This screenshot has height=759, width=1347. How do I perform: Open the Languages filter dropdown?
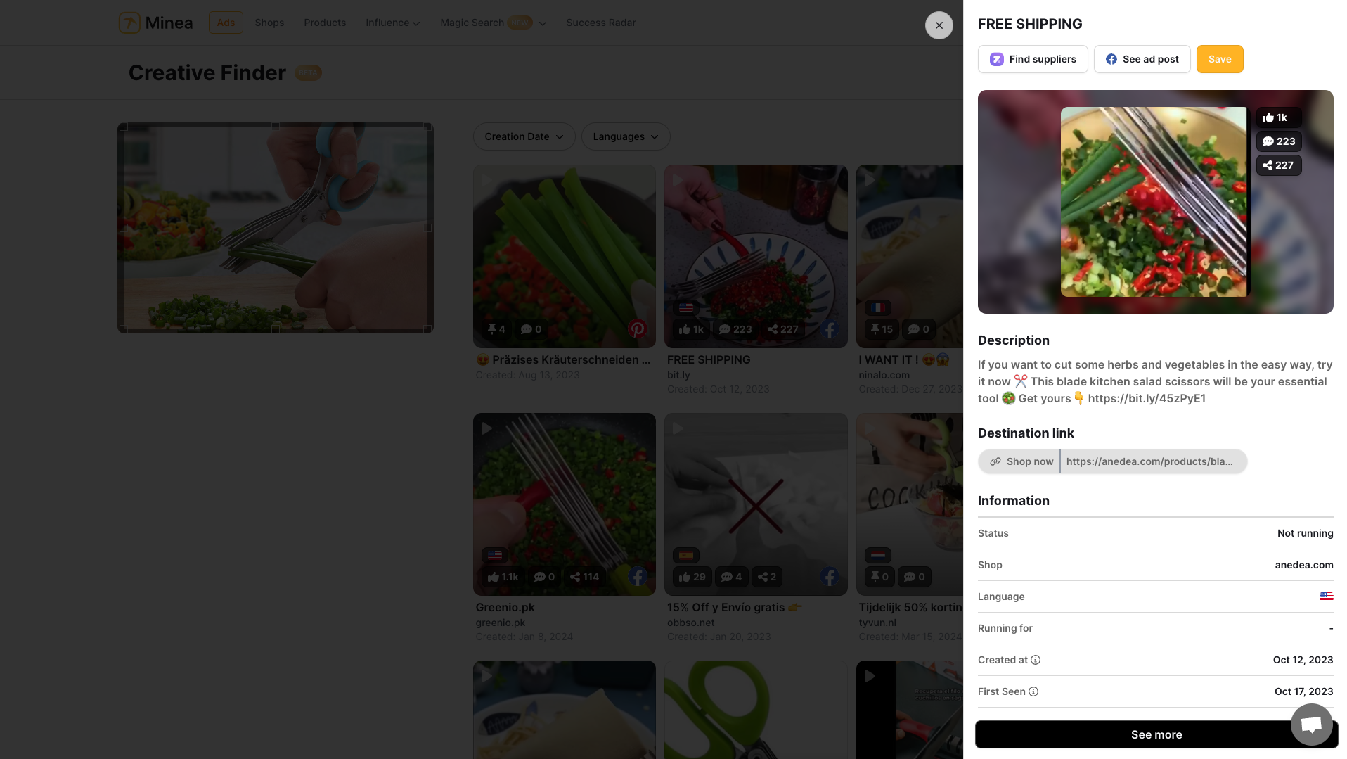[625, 136]
